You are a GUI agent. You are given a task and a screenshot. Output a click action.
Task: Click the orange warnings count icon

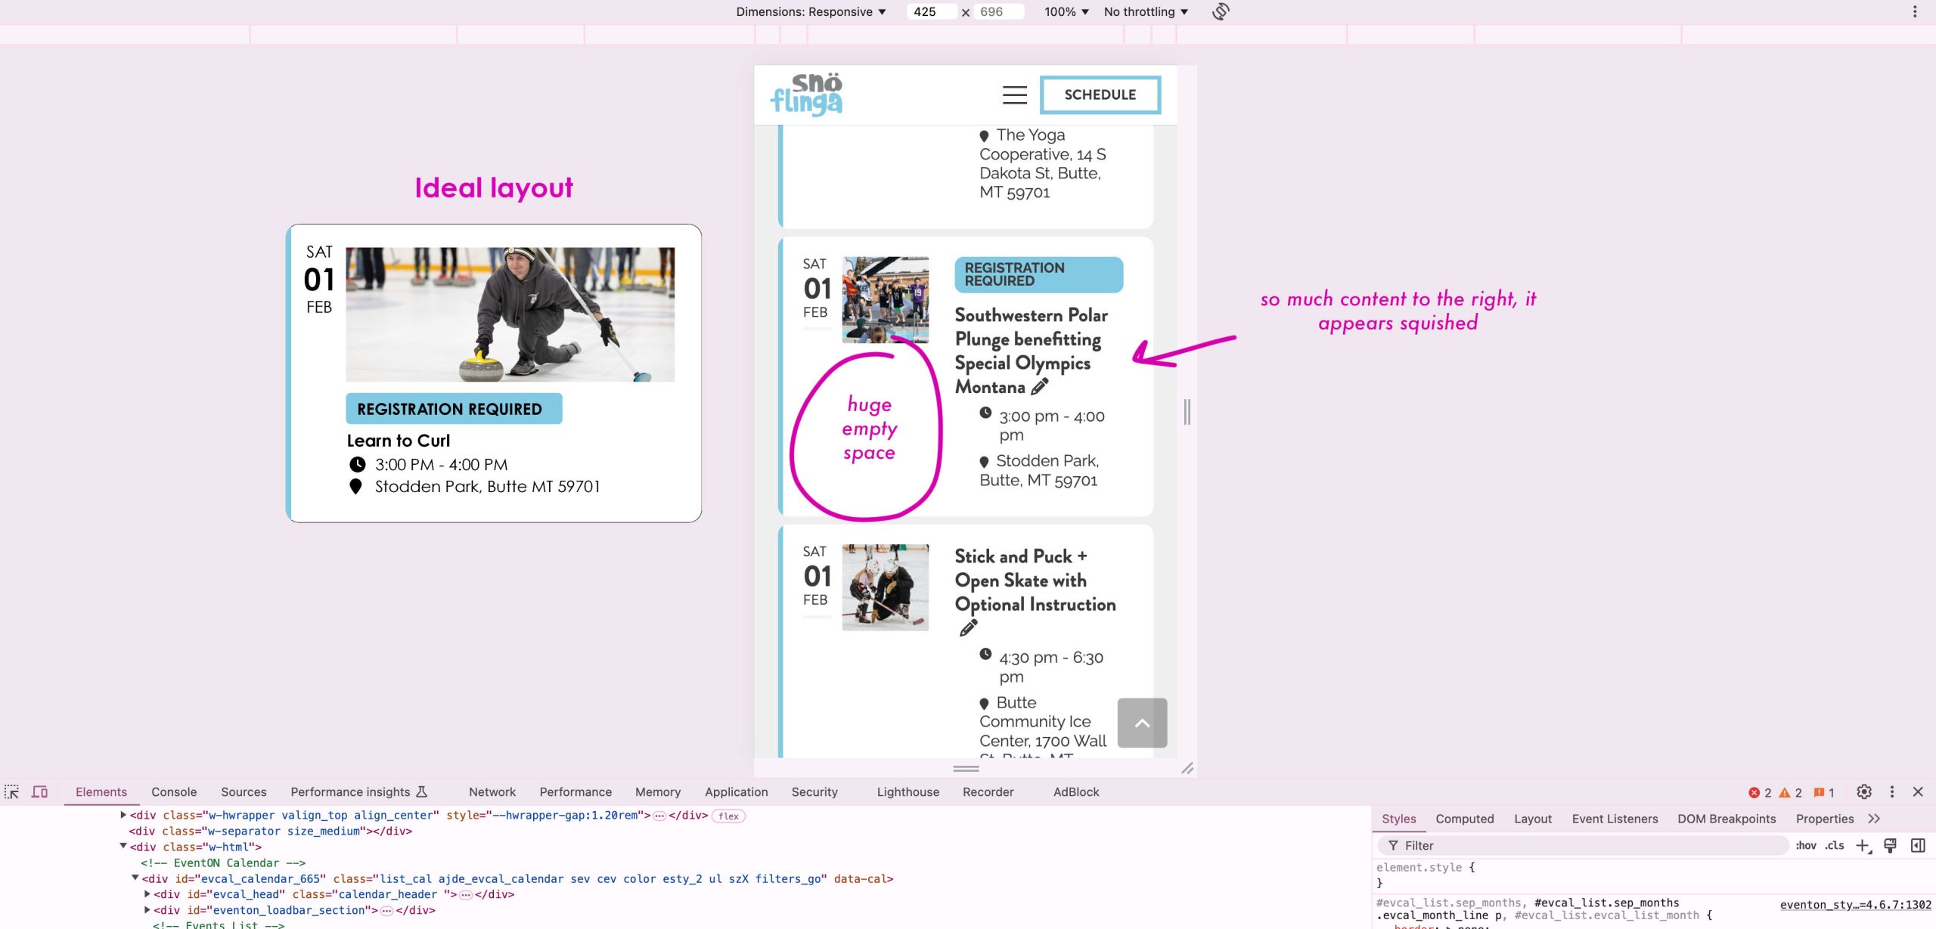[x=1785, y=792]
